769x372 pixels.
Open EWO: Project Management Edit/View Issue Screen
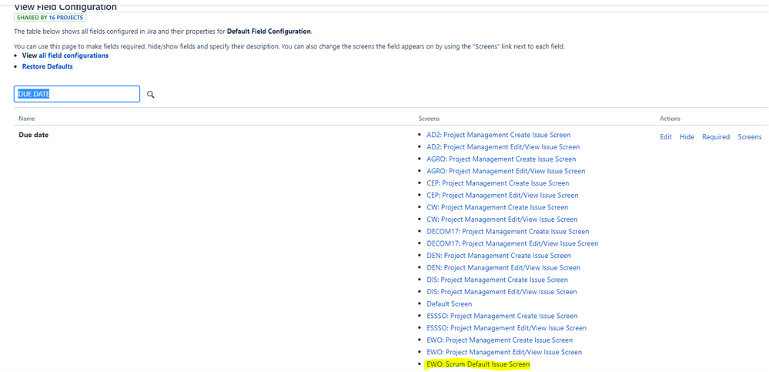click(504, 352)
